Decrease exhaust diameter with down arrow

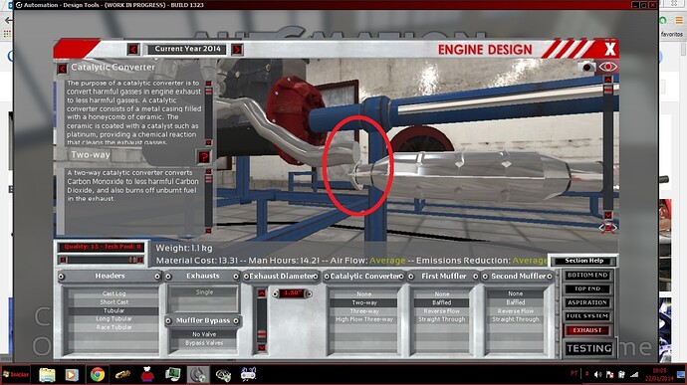point(262,348)
